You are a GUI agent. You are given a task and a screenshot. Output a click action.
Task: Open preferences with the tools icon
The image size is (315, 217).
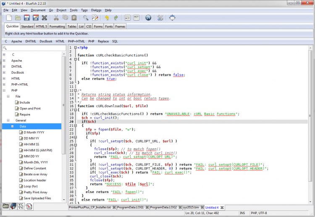160,18
